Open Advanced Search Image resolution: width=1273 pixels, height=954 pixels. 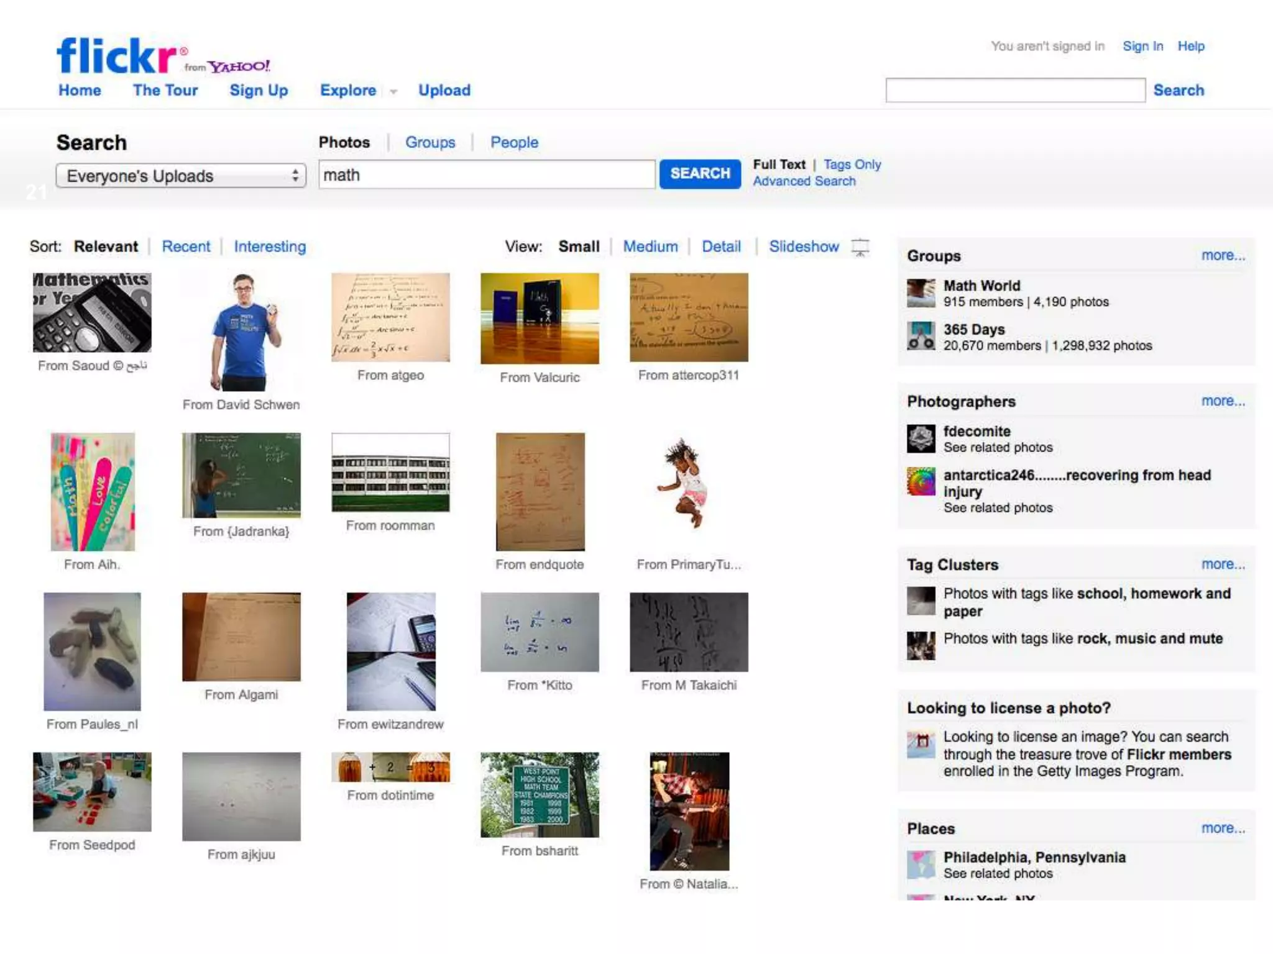[x=804, y=181]
